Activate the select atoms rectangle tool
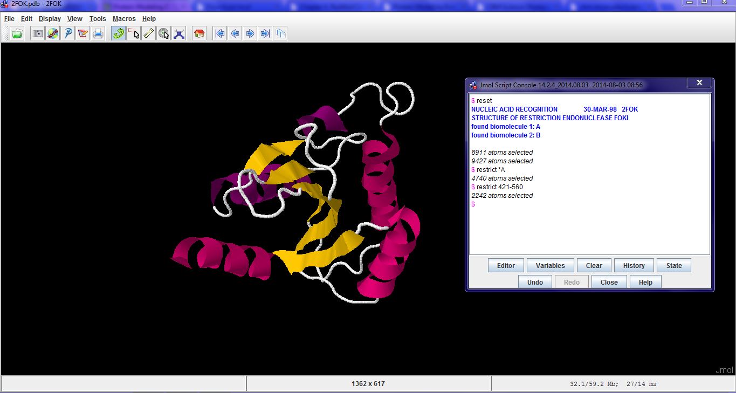The image size is (736, 393). [x=133, y=33]
